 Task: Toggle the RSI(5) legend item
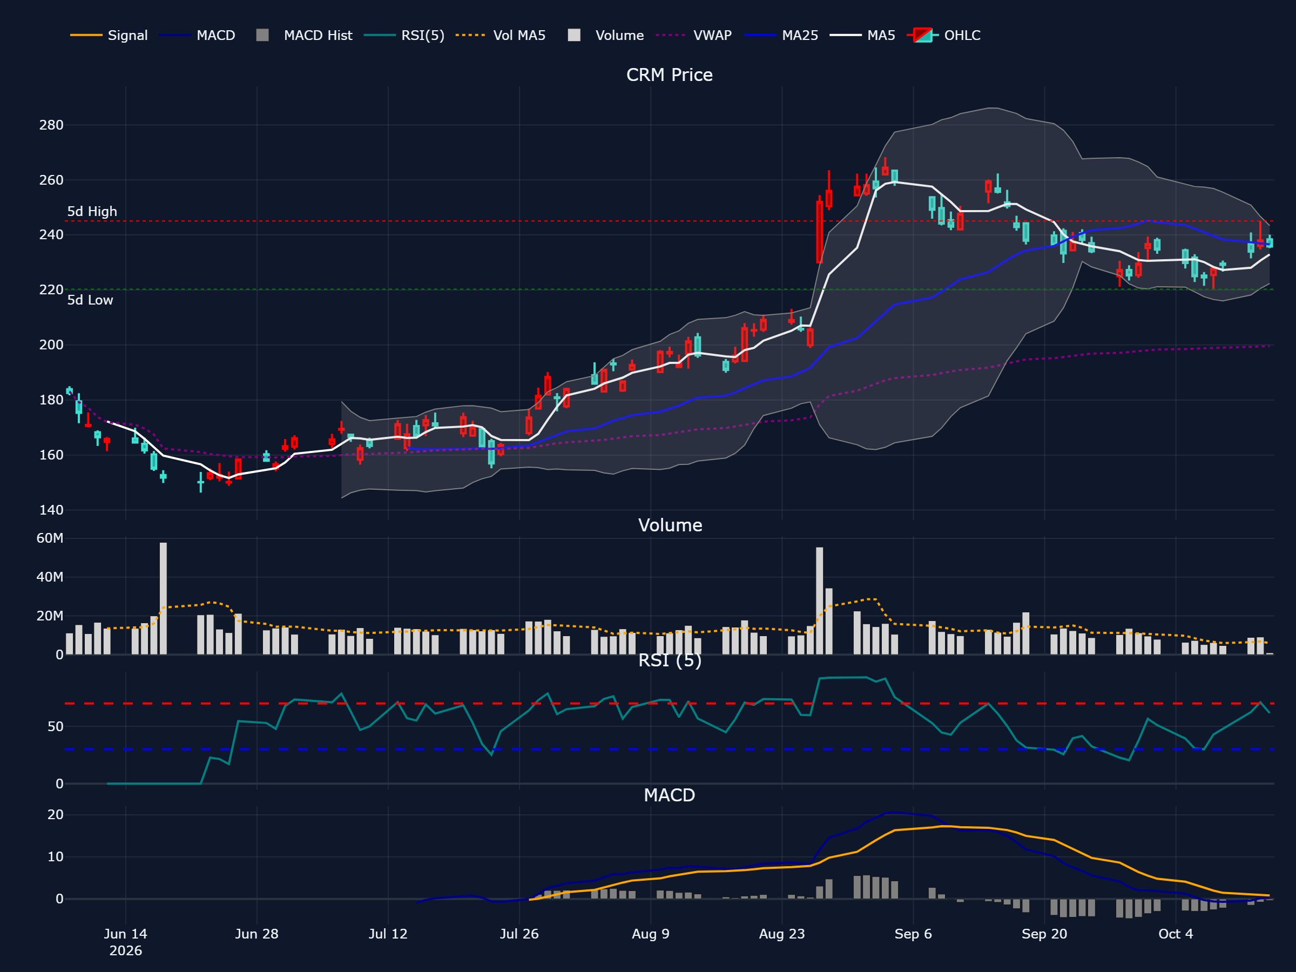[x=404, y=35]
